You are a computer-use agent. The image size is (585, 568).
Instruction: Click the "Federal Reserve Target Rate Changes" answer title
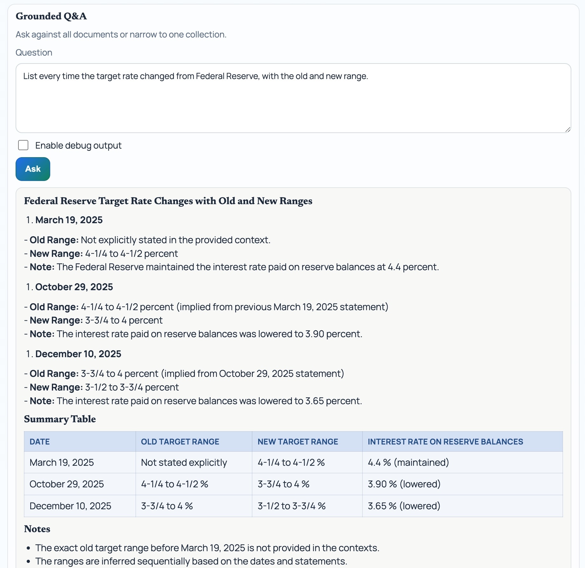pos(168,201)
